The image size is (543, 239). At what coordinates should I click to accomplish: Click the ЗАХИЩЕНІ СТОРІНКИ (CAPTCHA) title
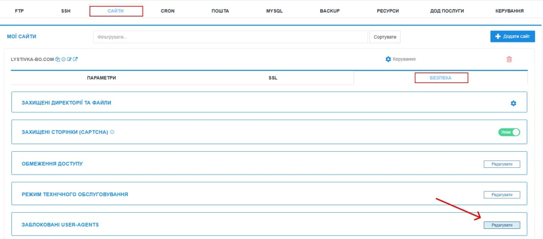[65, 132]
